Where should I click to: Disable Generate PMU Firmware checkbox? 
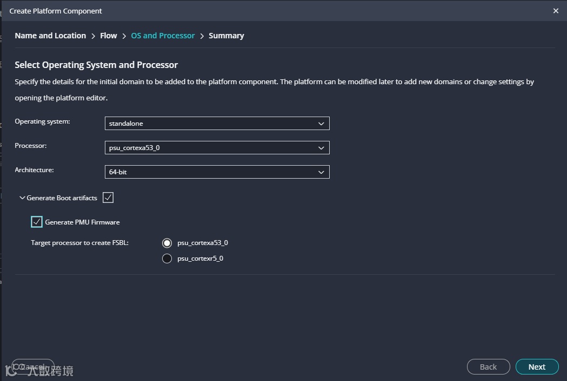tap(37, 222)
